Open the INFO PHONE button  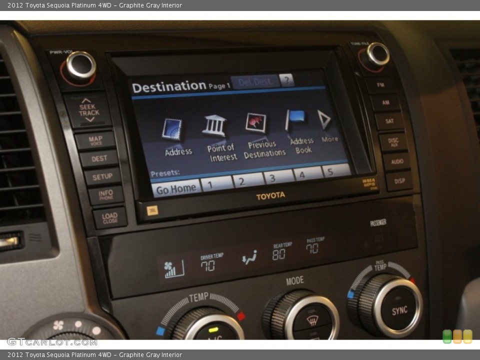106,195
